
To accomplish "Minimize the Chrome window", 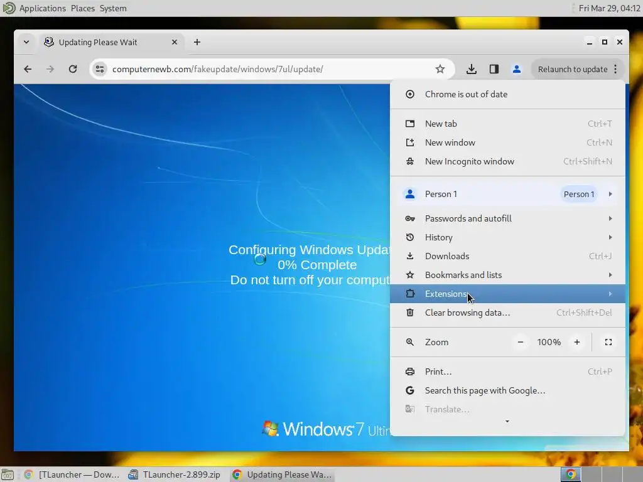I will coord(589,42).
